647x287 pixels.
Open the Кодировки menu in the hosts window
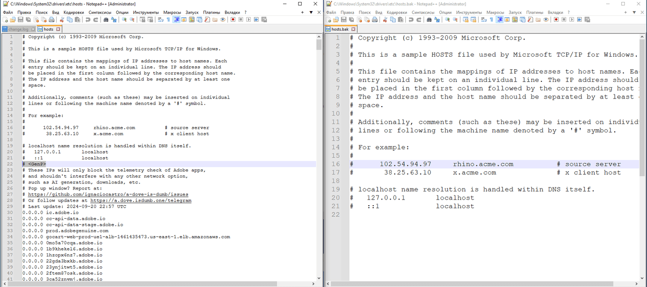pos(74,12)
